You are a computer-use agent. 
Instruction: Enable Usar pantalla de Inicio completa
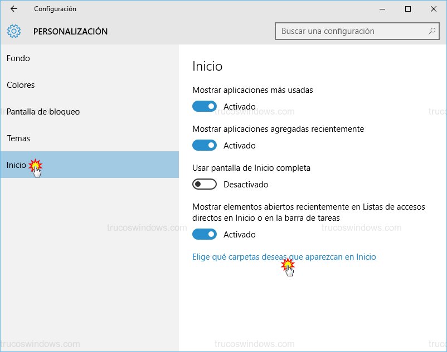[204, 184]
